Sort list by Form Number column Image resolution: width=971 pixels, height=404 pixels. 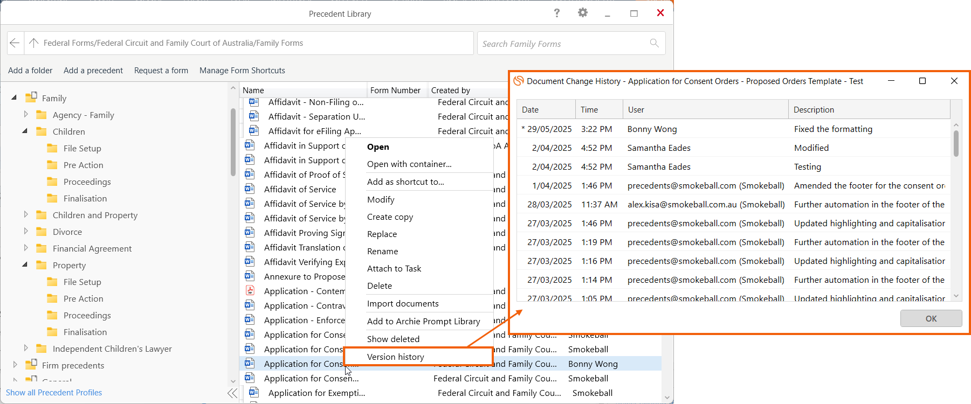click(397, 90)
